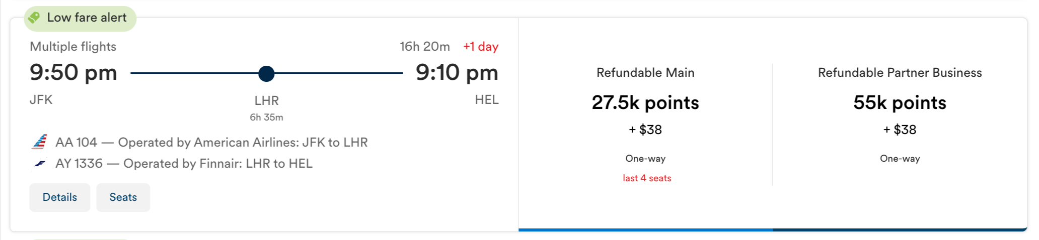Click the Finnair logo icon
Screen dimensions: 1039x240
[40, 164]
